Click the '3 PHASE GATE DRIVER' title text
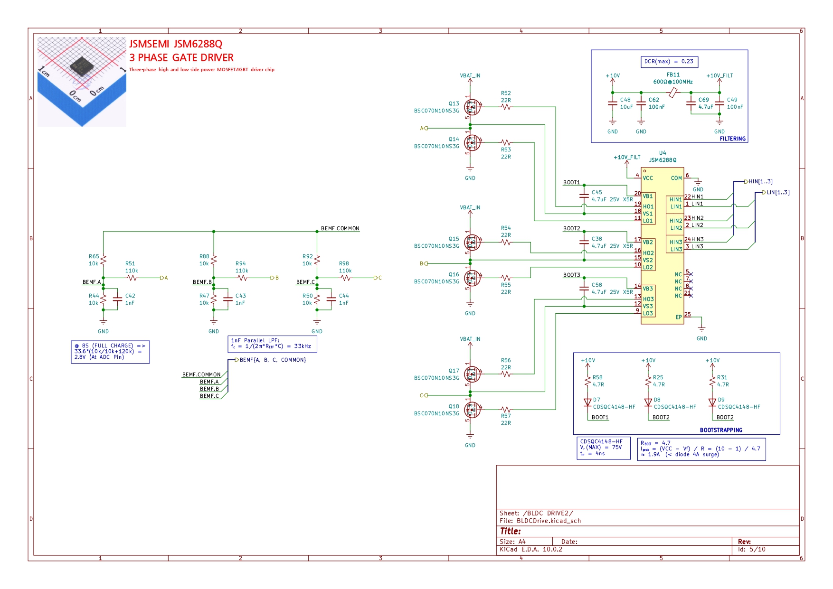The height and width of the screenshot is (589, 833). (181, 57)
